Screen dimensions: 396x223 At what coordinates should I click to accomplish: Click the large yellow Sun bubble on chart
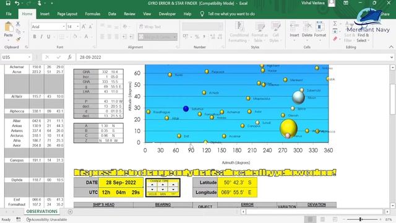click(x=289, y=128)
